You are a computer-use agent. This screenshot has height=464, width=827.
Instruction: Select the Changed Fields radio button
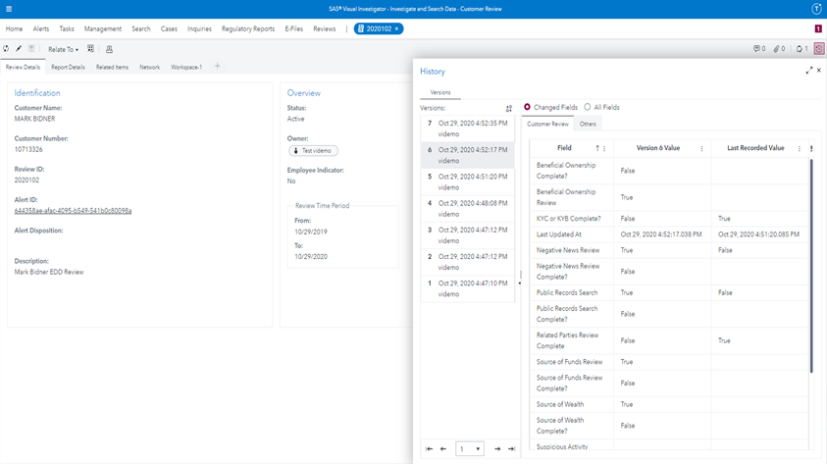coord(527,107)
